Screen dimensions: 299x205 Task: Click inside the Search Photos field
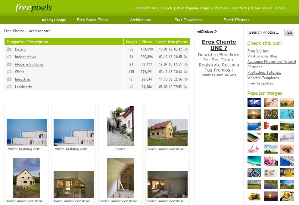265,32
